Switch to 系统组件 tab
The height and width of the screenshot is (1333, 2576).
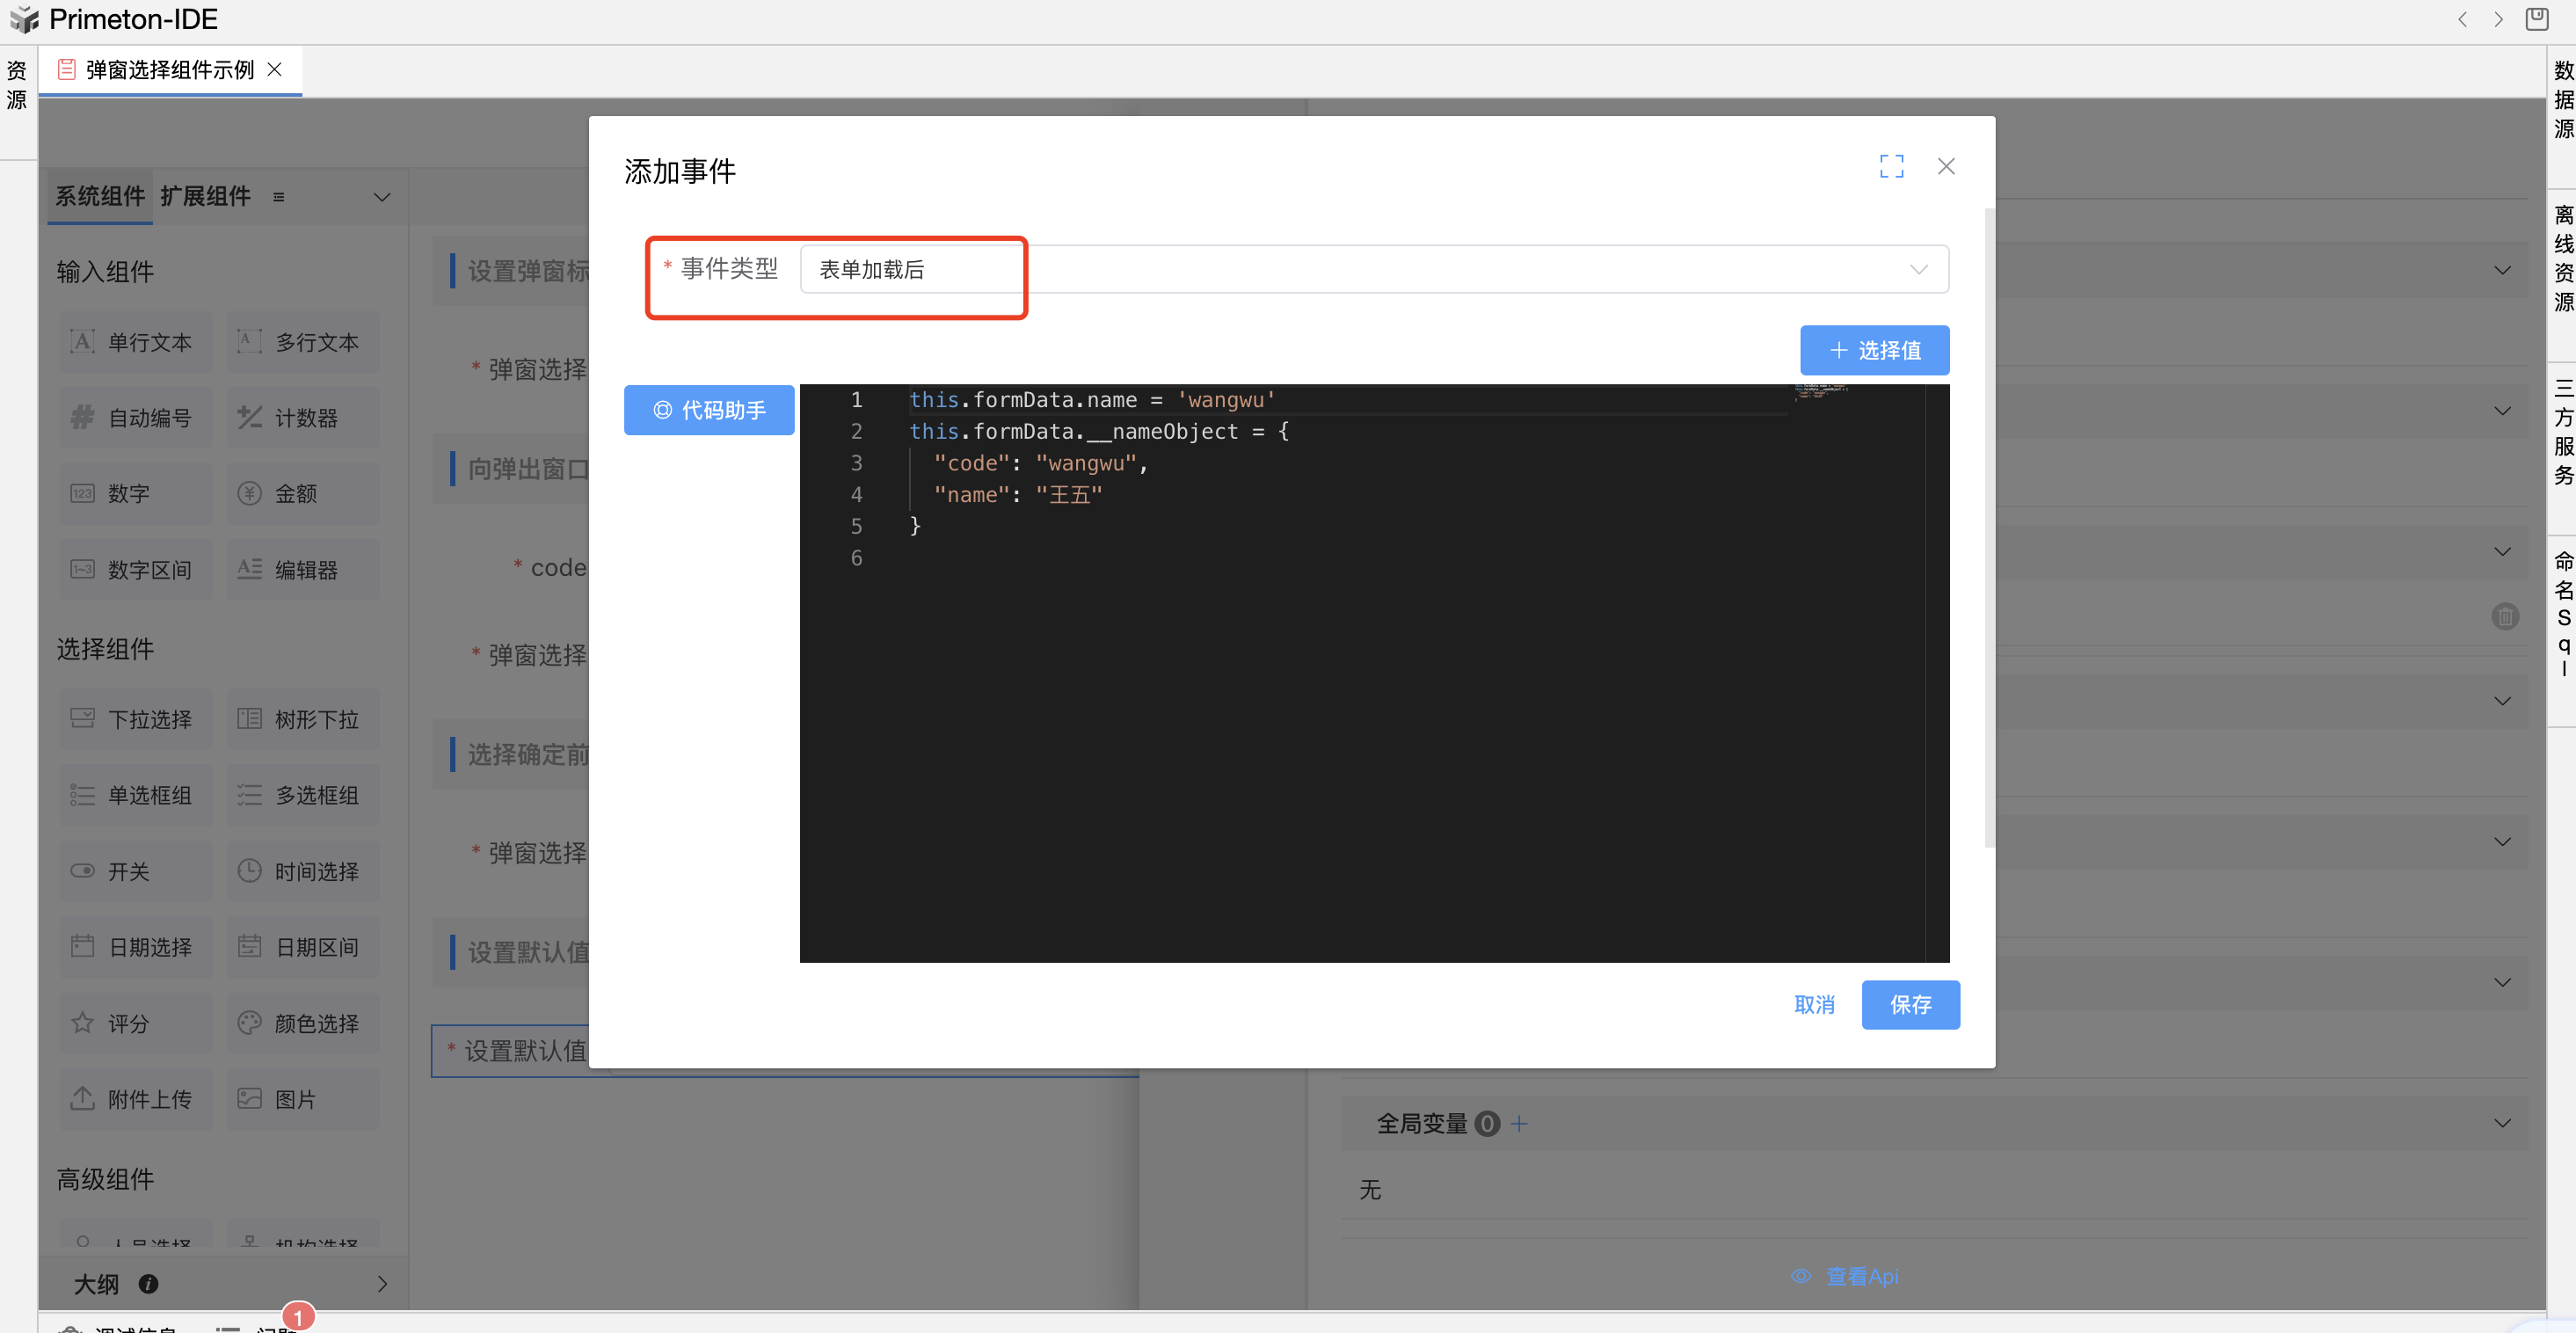(100, 196)
